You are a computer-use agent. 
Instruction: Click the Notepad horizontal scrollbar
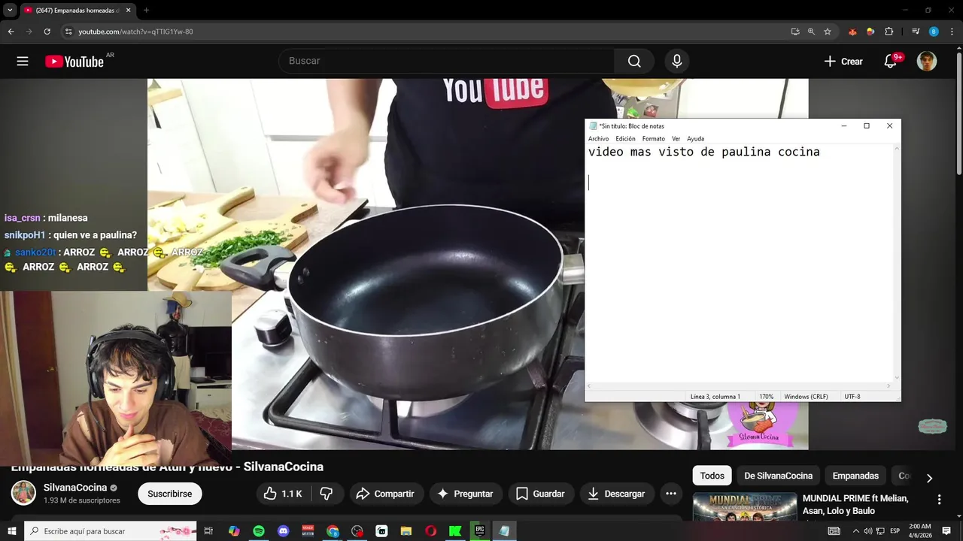tap(740, 386)
